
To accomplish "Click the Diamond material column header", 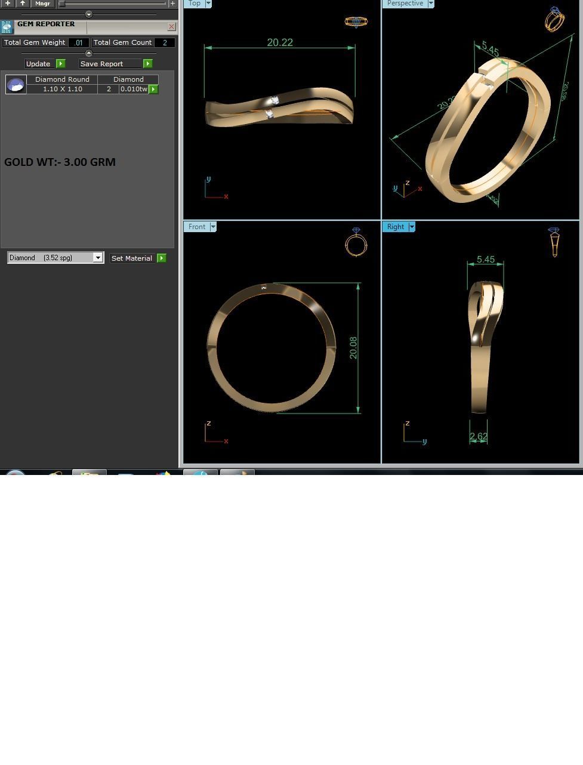I will tap(128, 79).
